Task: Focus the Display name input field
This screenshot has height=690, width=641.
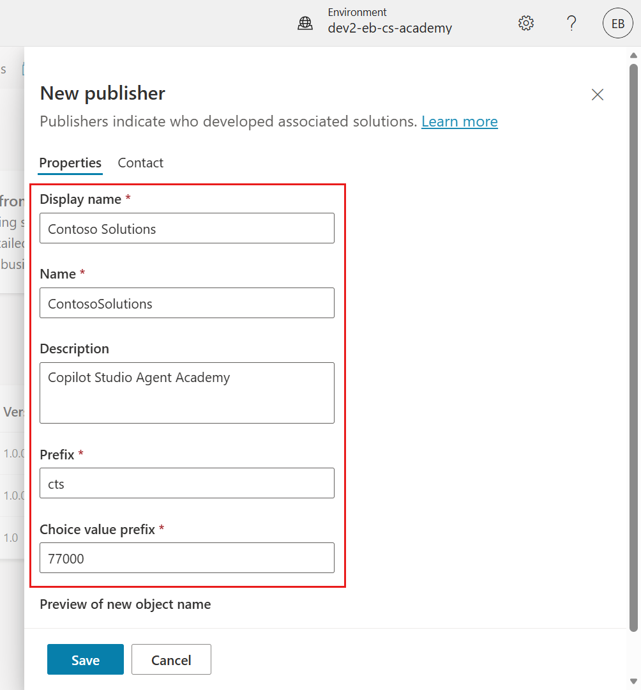Action: pos(187,229)
